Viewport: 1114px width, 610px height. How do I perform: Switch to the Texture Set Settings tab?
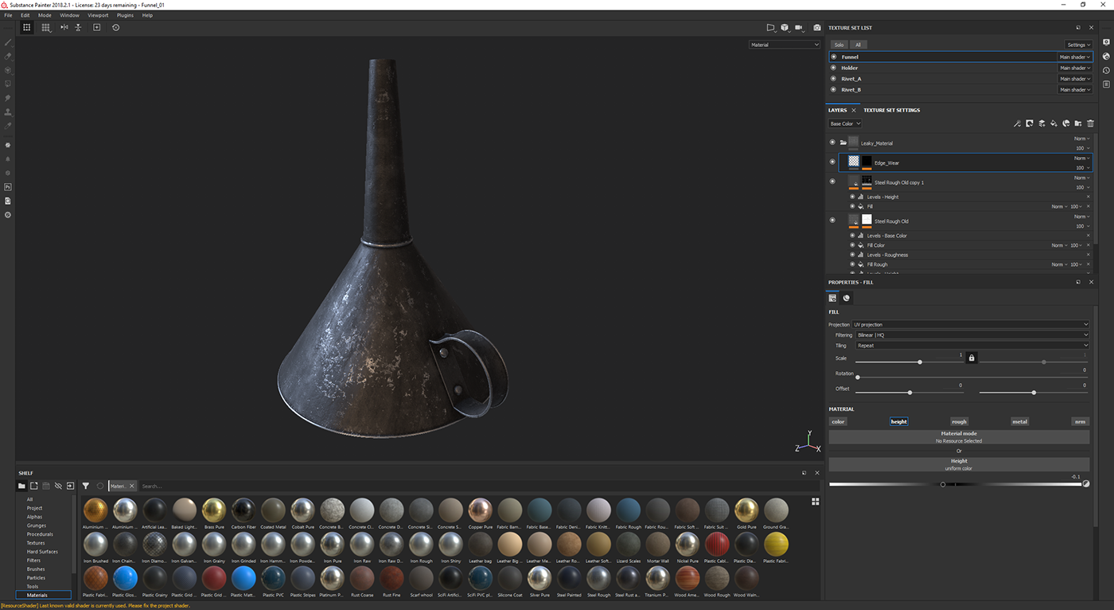pos(891,110)
